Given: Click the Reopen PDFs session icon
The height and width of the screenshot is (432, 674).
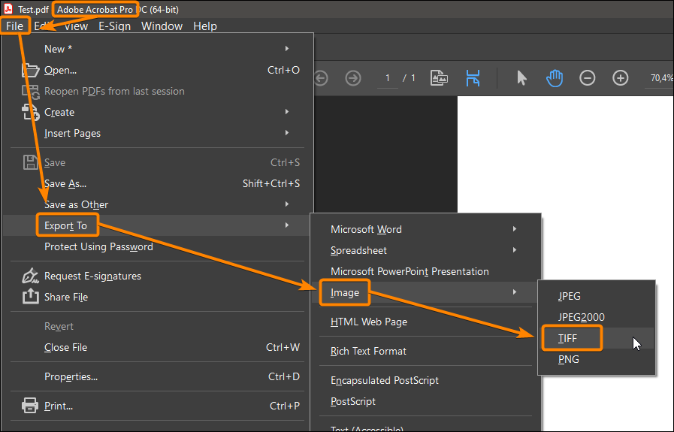Looking at the screenshot, I should click(31, 91).
